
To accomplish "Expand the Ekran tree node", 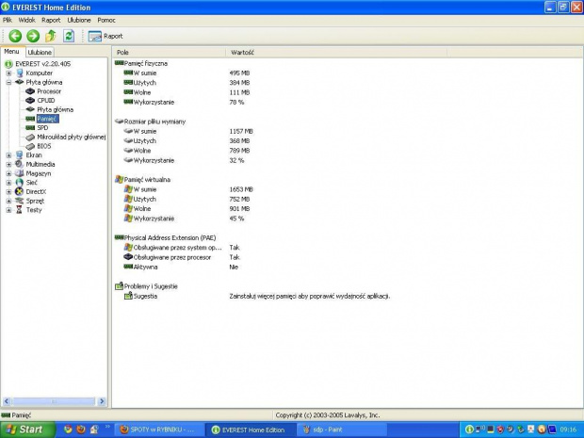I will click(x=8, y=155).
